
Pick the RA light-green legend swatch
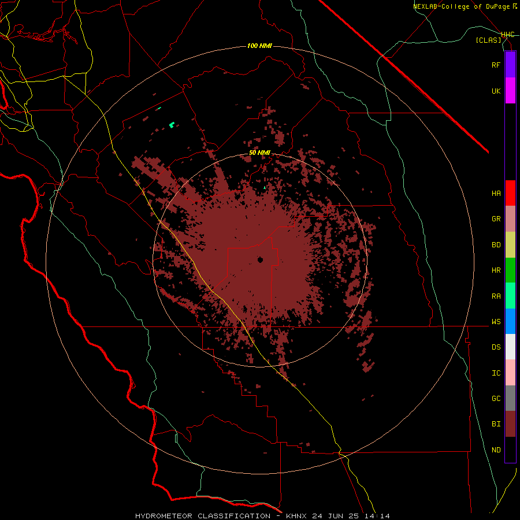pos(510,296)
